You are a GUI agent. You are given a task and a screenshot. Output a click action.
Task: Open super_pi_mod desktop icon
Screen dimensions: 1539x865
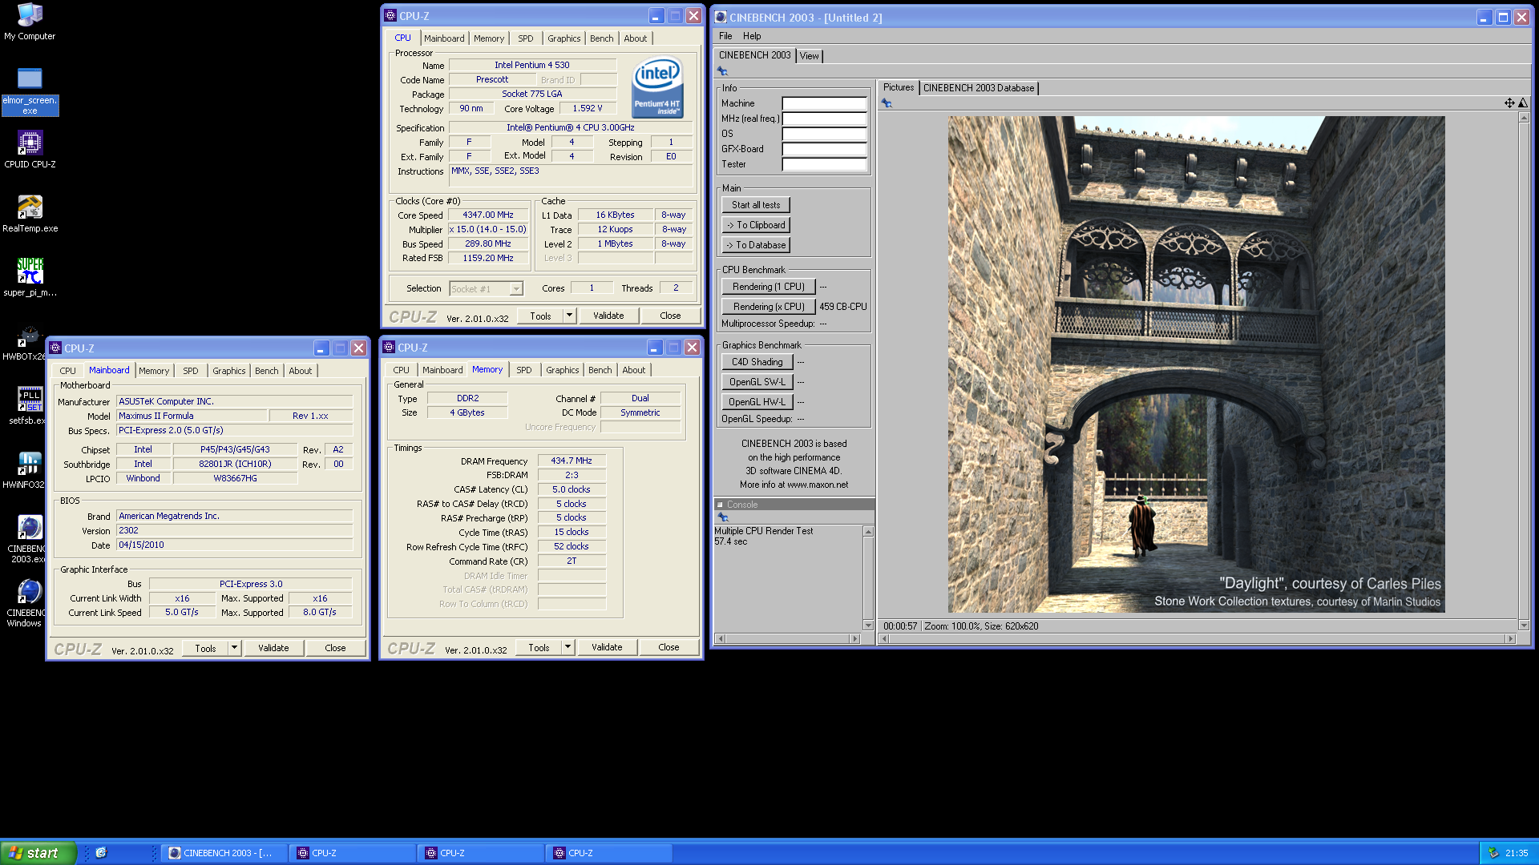[x=30, y=278]
